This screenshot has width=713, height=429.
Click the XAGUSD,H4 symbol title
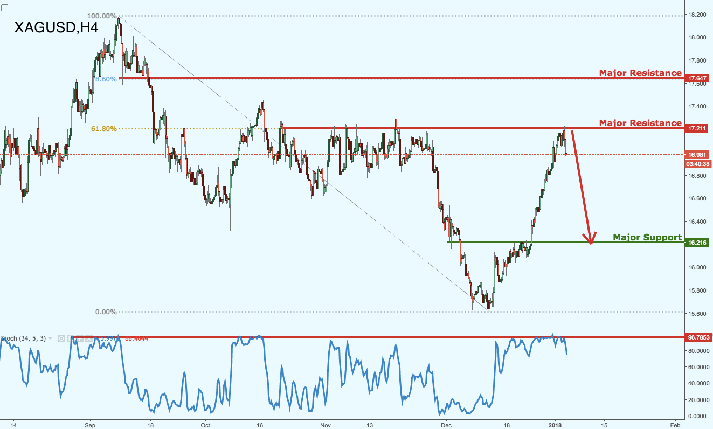pyautogui.click(x=56, y=27)
